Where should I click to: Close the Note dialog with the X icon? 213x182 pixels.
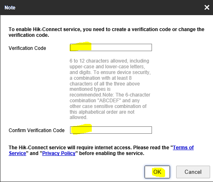(x=207, y=7)
